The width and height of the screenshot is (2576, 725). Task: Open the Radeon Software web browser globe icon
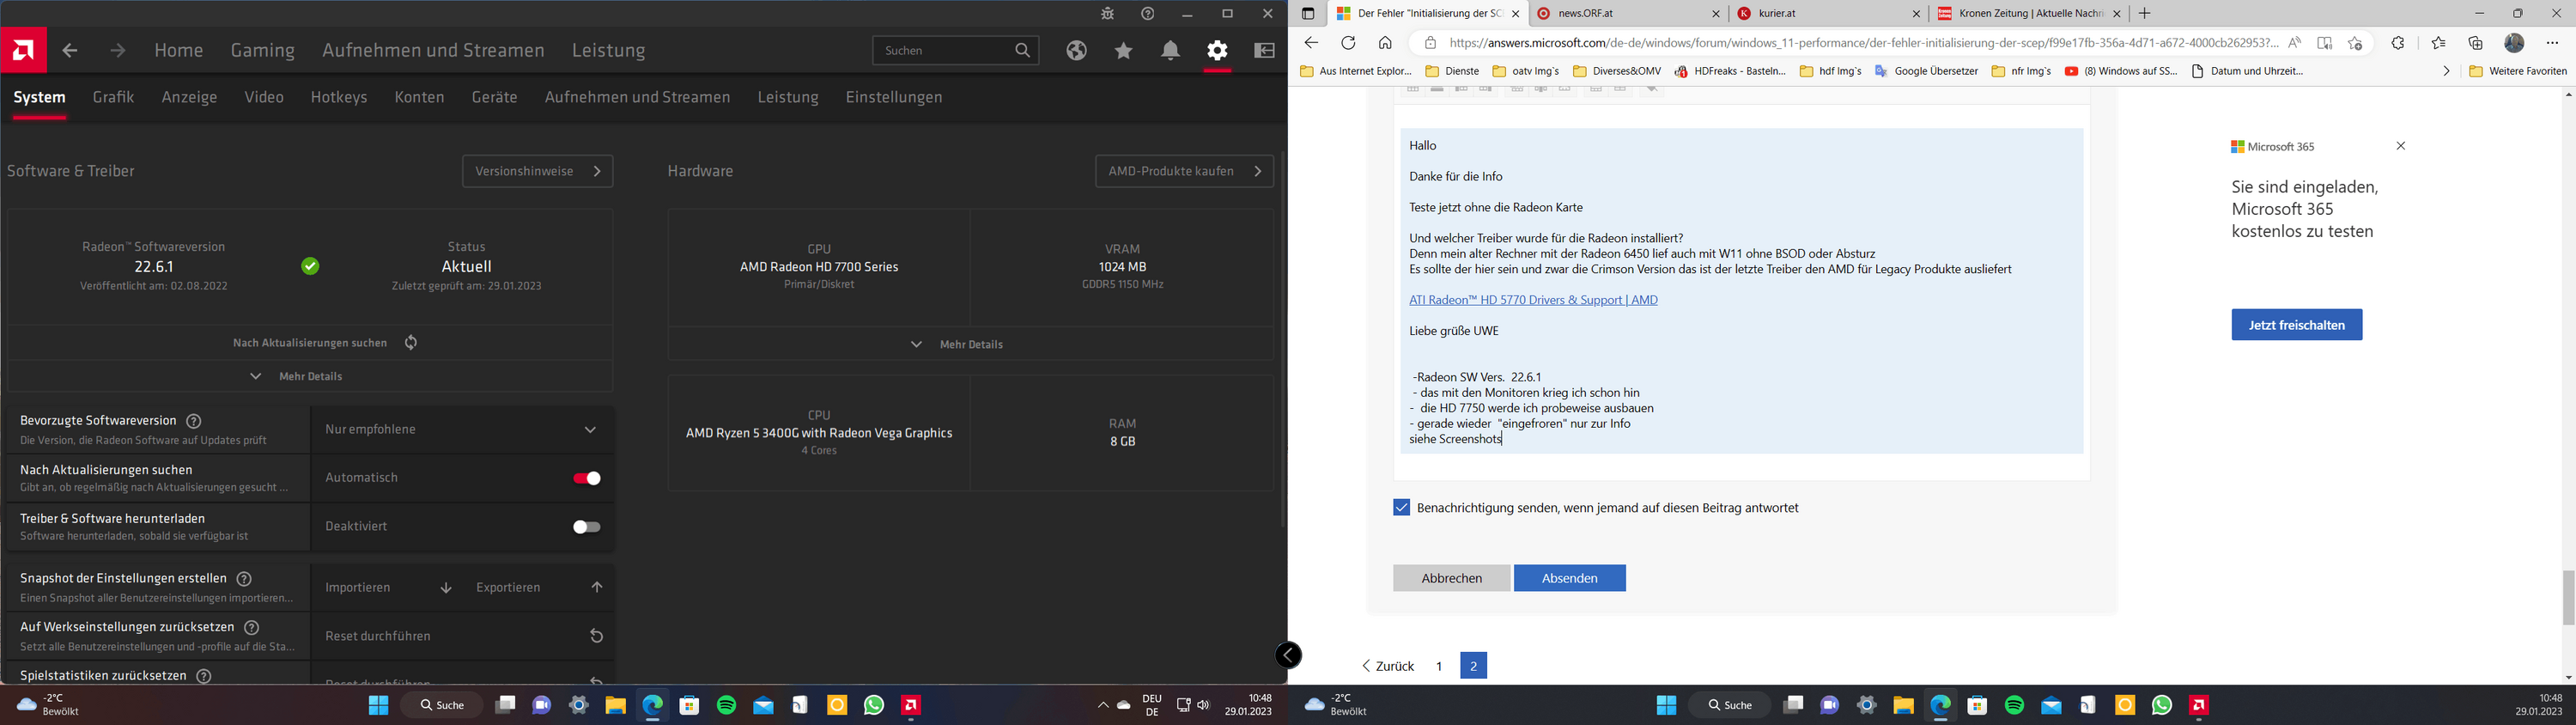(x=1076, y=50)
